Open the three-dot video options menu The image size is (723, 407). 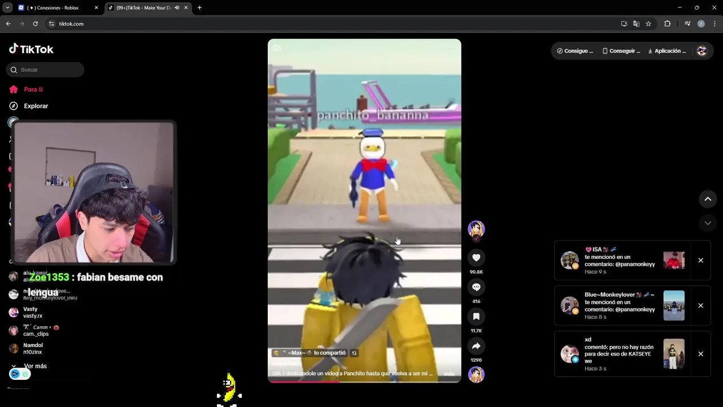pos(451,48)
